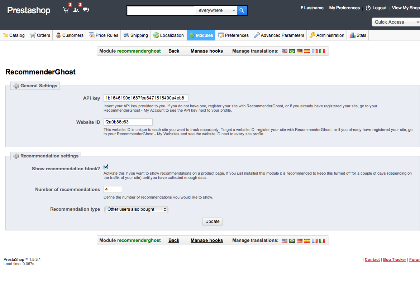Open My Preferences link
420x302 pixels.
[x=344, y=8]
